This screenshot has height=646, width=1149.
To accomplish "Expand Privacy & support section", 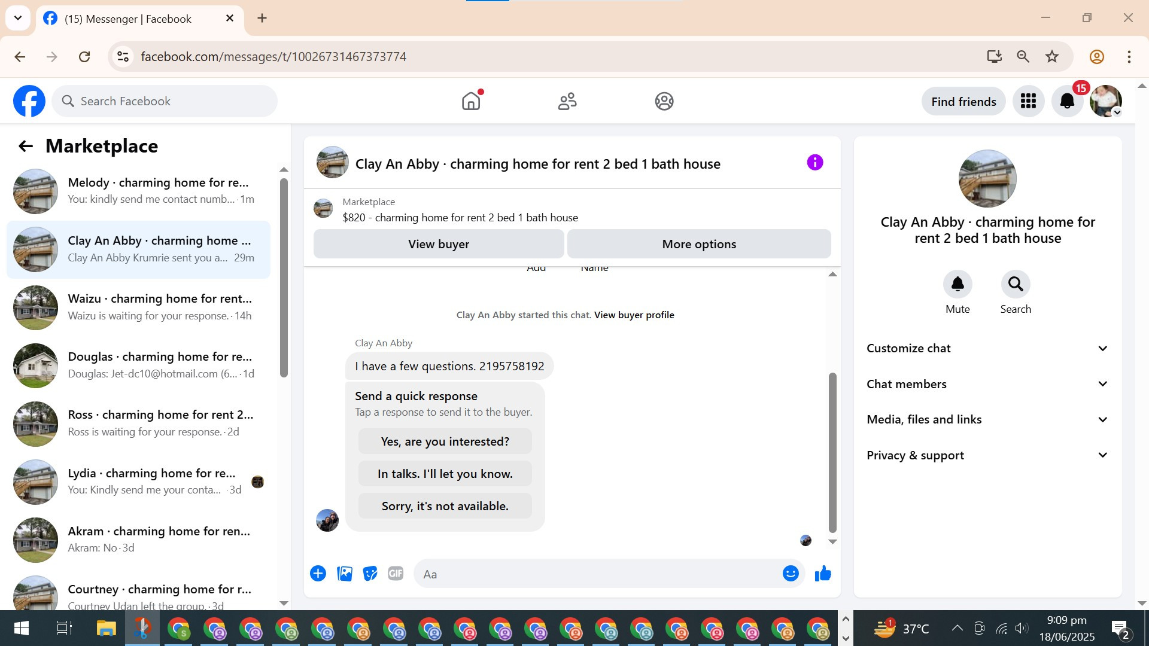I will (987, 455).
